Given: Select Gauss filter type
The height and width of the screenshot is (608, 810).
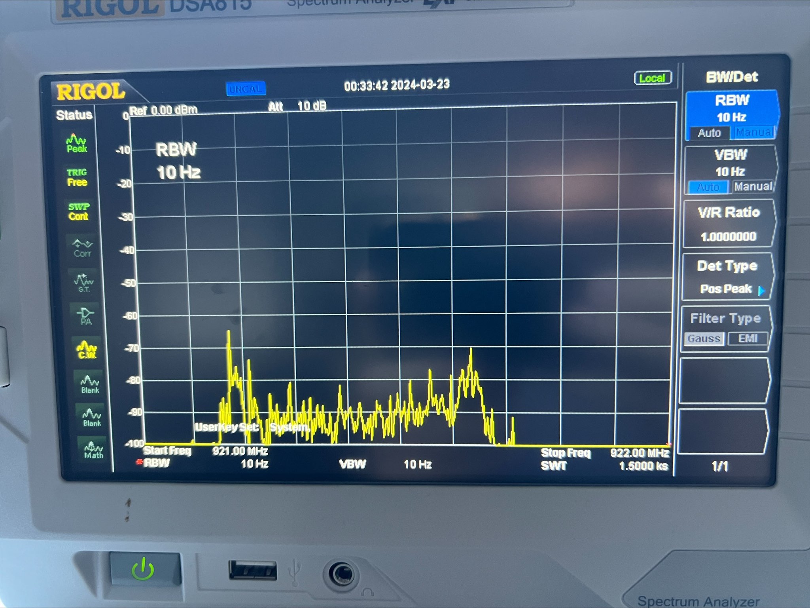Looking at the screenshot, I should 704,338.
